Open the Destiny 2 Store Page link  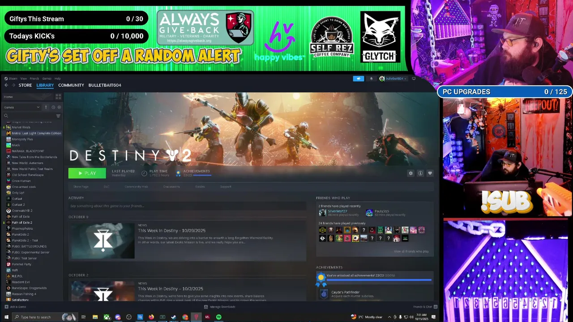[x=81, y=186]
